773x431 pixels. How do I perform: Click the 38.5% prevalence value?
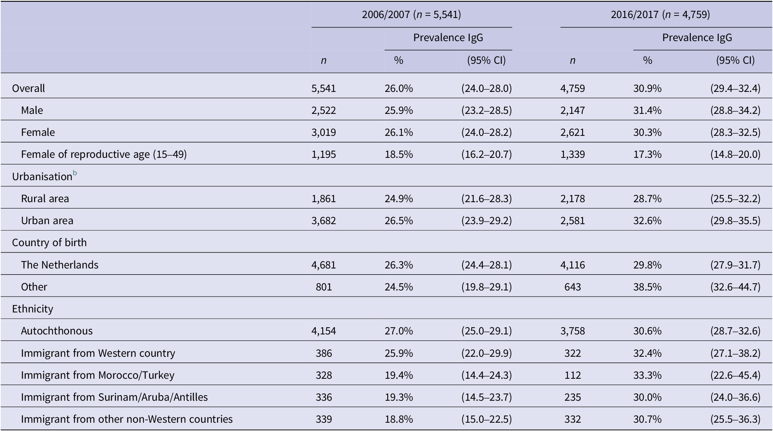coord(647,287)
